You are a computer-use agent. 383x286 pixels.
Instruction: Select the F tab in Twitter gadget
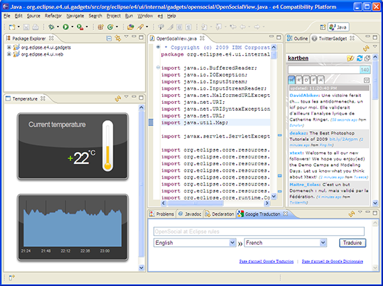coord(313,80)
